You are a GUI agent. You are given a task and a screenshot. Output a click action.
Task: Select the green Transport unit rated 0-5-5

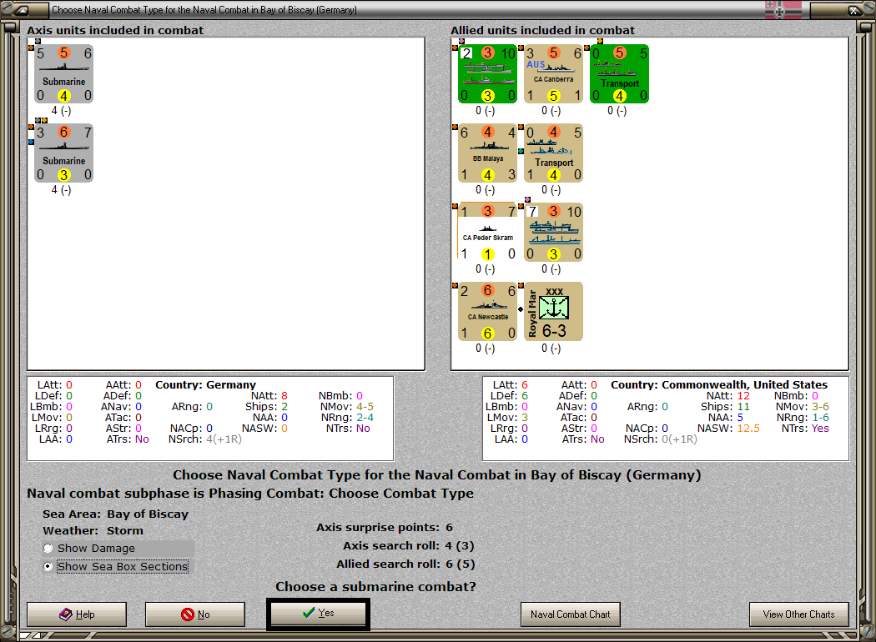coord(619,73)
